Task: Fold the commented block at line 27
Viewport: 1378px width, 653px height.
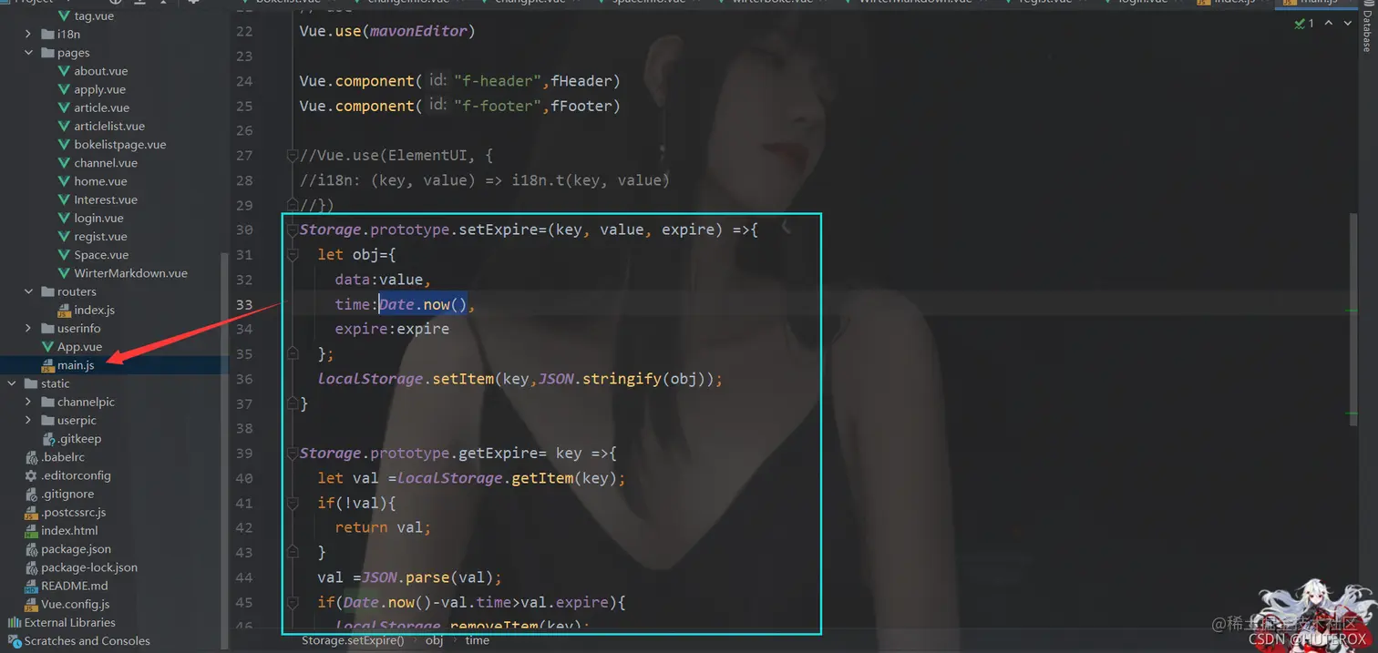Action: click(293, 156)
